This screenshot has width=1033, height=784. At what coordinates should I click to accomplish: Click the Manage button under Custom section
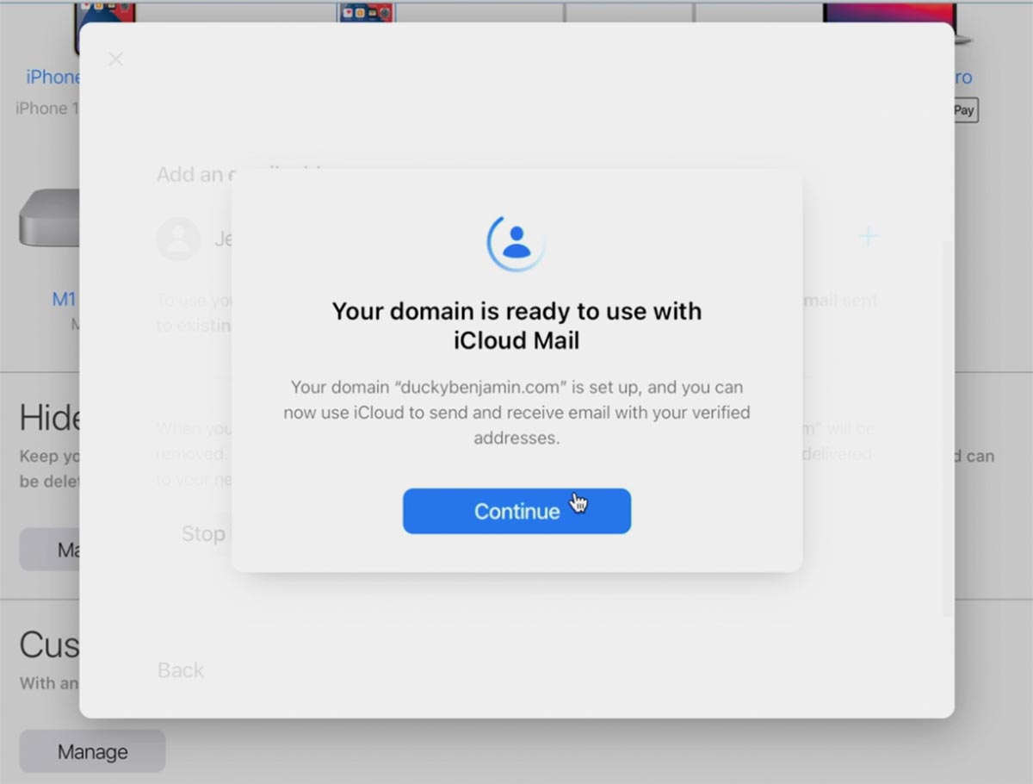click(x=92, y=752)
